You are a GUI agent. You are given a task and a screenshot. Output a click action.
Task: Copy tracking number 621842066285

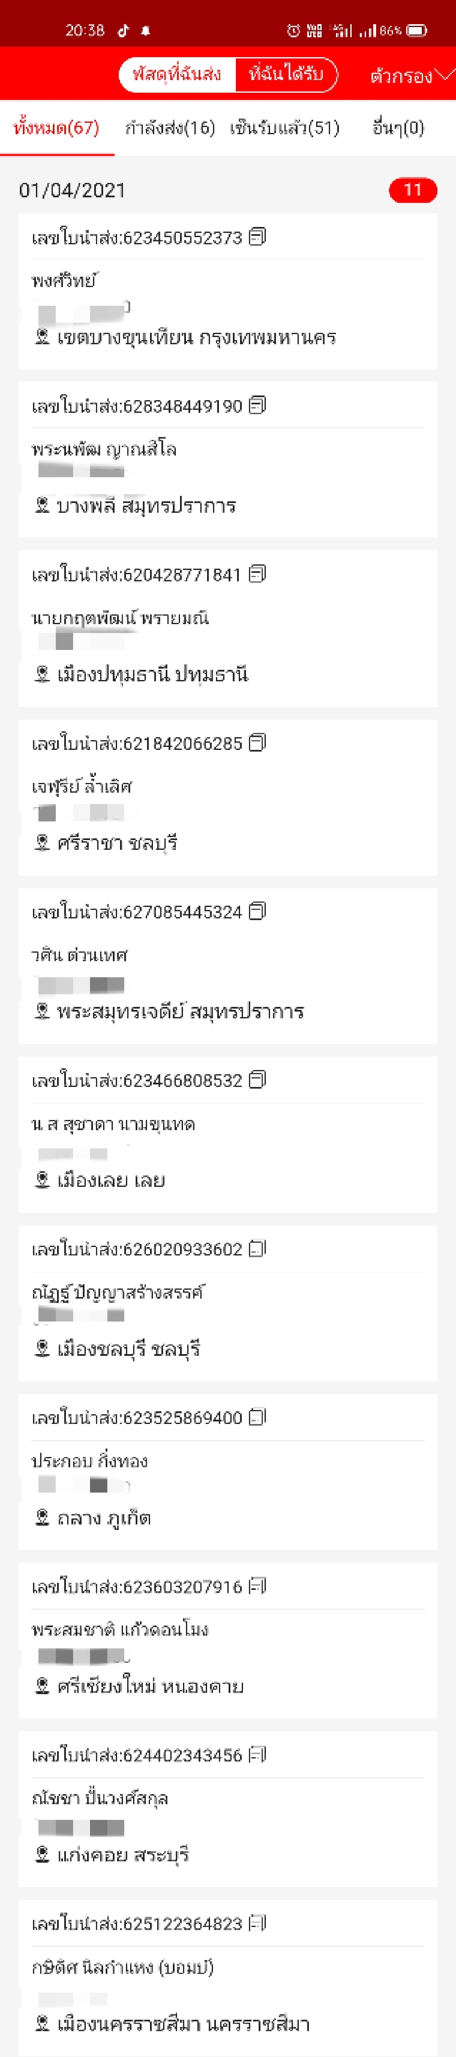click(257, 744)
